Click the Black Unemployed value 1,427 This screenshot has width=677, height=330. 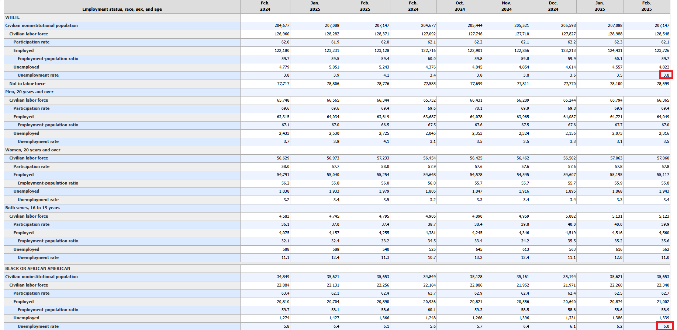(334, 318)
